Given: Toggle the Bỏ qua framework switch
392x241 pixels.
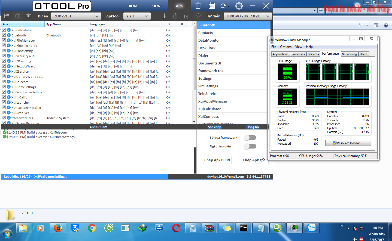Looking at the screenshot, I should [x=250, y=138].
